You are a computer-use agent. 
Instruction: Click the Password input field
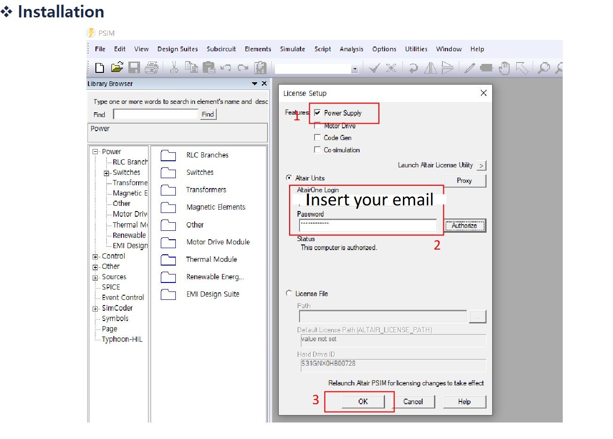(368, 226)
